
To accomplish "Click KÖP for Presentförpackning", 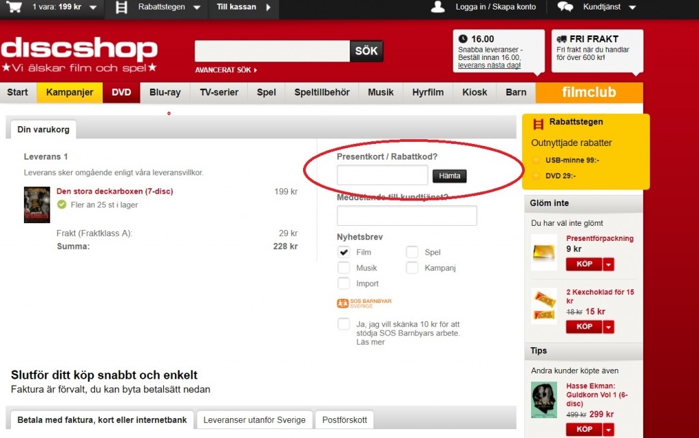I will 584,264.
